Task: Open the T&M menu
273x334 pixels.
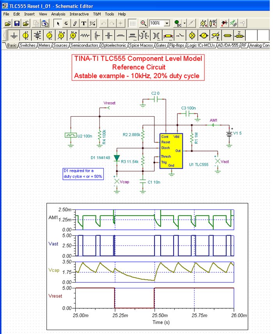Action: point(97,14)
